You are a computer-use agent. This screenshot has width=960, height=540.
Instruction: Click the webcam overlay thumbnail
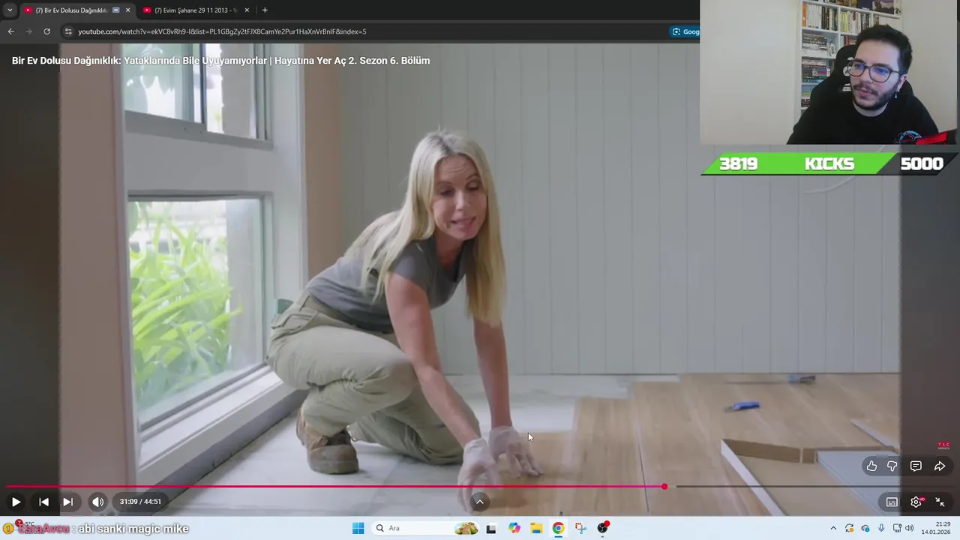click(x=829, y=72)
